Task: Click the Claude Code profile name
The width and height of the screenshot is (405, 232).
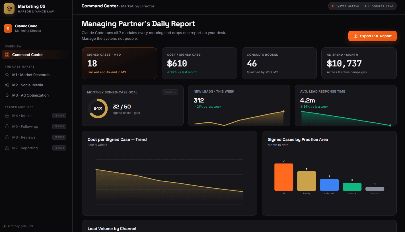Action: (26, 26)
